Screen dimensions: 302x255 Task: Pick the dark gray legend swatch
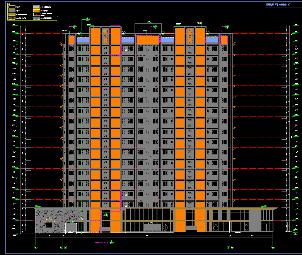[x=12, y=11]
